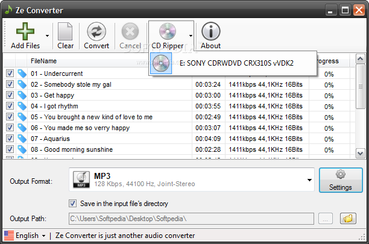369x244 pixels.
Task: Click the tag icon for 04 - I got rhythm
Action: click(x=22, y=106)
